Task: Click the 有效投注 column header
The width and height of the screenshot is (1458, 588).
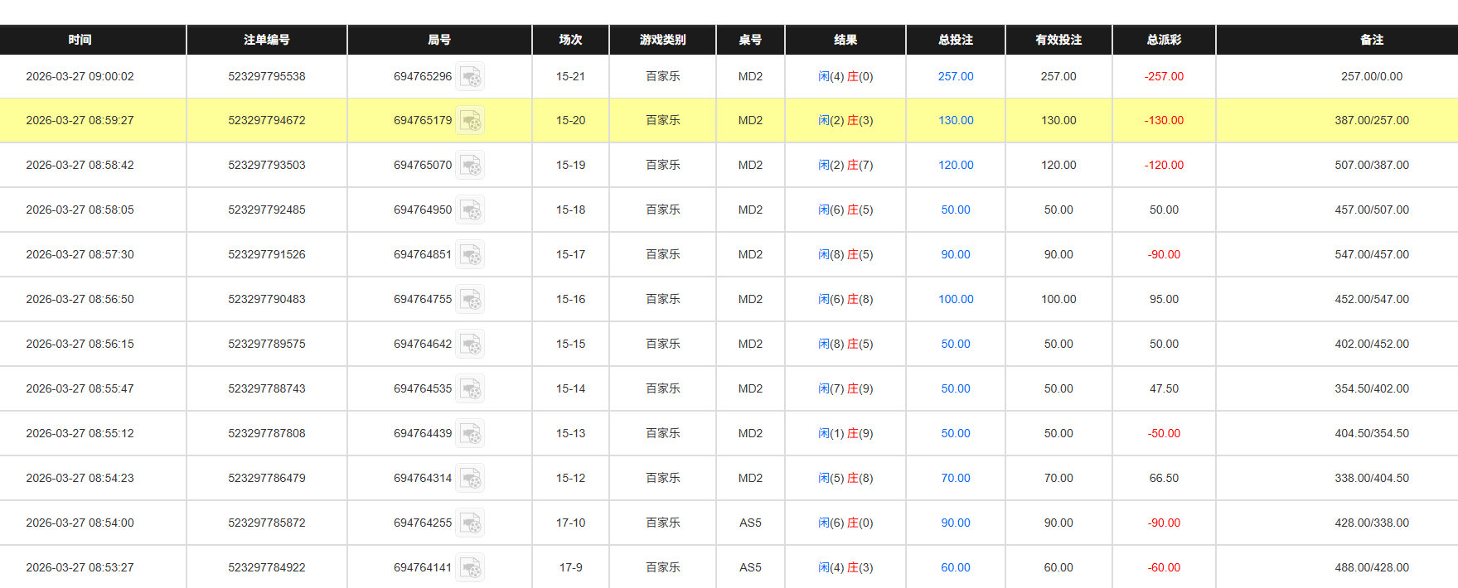Action: (x=1058, y=40)
